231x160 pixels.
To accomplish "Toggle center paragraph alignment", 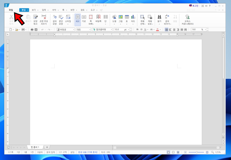I will pyautogui.click(x=174, y=30).
